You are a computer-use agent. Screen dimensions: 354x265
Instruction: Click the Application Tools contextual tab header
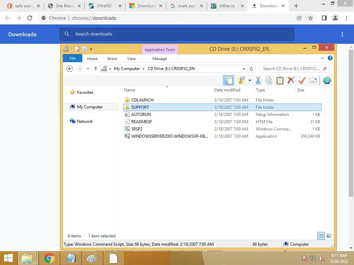click(160, 50)
